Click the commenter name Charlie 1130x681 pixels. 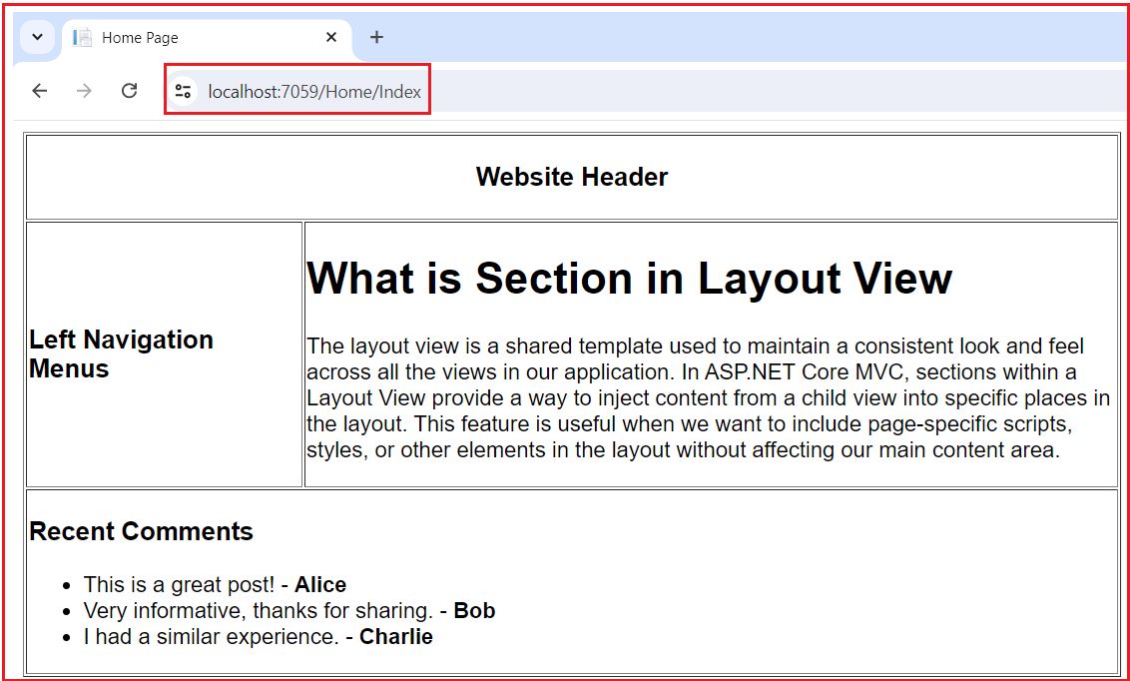pos(396,637)
